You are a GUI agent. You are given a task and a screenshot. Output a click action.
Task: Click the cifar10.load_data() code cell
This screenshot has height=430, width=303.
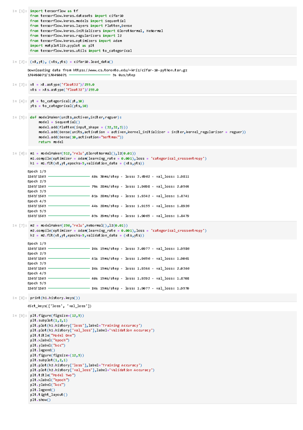[x=162, y=62]
